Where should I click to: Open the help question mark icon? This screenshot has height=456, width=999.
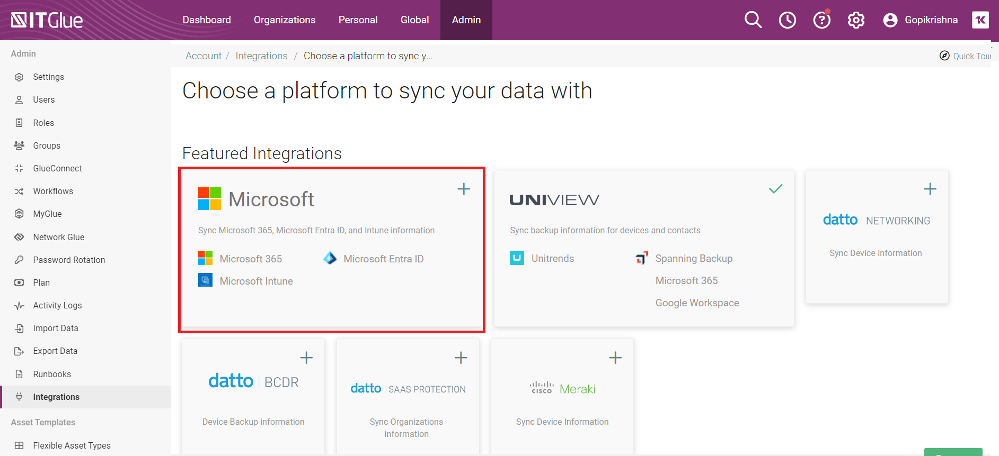821,20
